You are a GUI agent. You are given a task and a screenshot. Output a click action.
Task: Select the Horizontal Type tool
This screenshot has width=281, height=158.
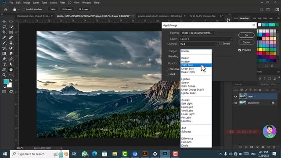coord(4,64)
